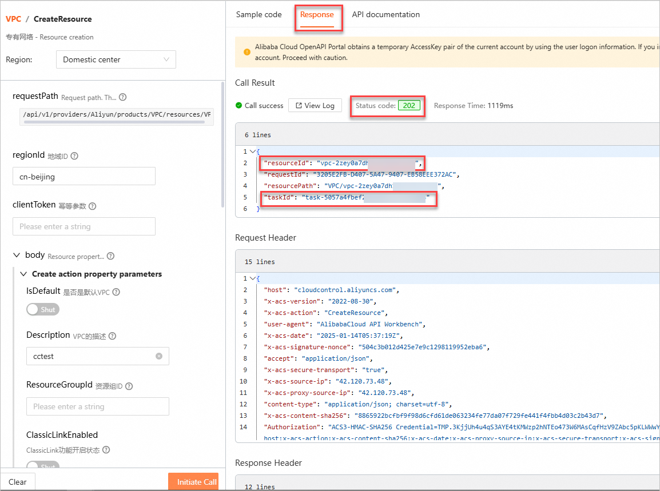Click the requestPath horizontal scrollbar
Image resolution: width=660 pixels, height=491 pixels.
(x=114, y=122)
